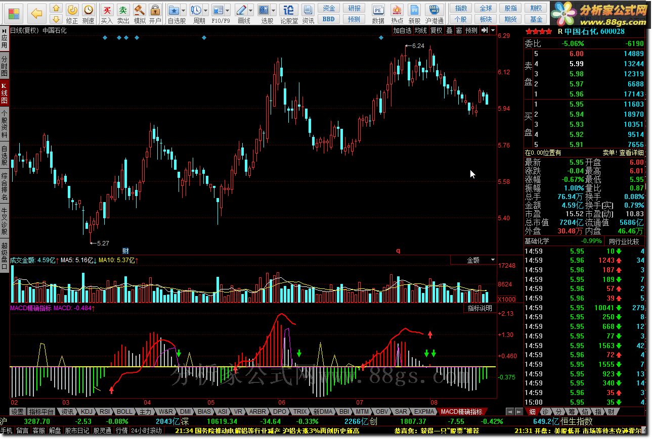This screenshot has height=439, width=652.
Task: Click the colorful home grid icon
Action: [x=14, y=13]
